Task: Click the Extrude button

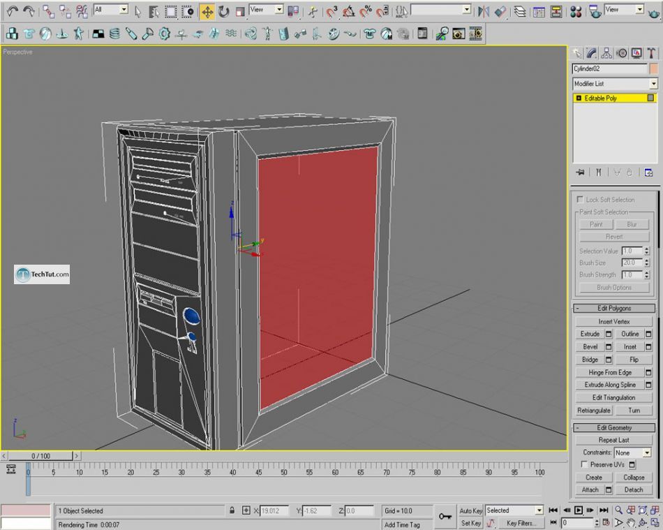Action: [592, 334]
